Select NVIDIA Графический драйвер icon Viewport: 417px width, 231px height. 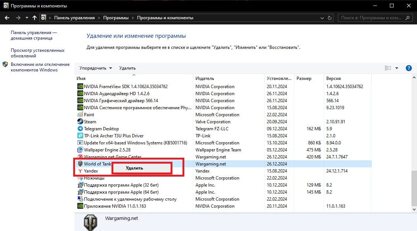[80, 100]
